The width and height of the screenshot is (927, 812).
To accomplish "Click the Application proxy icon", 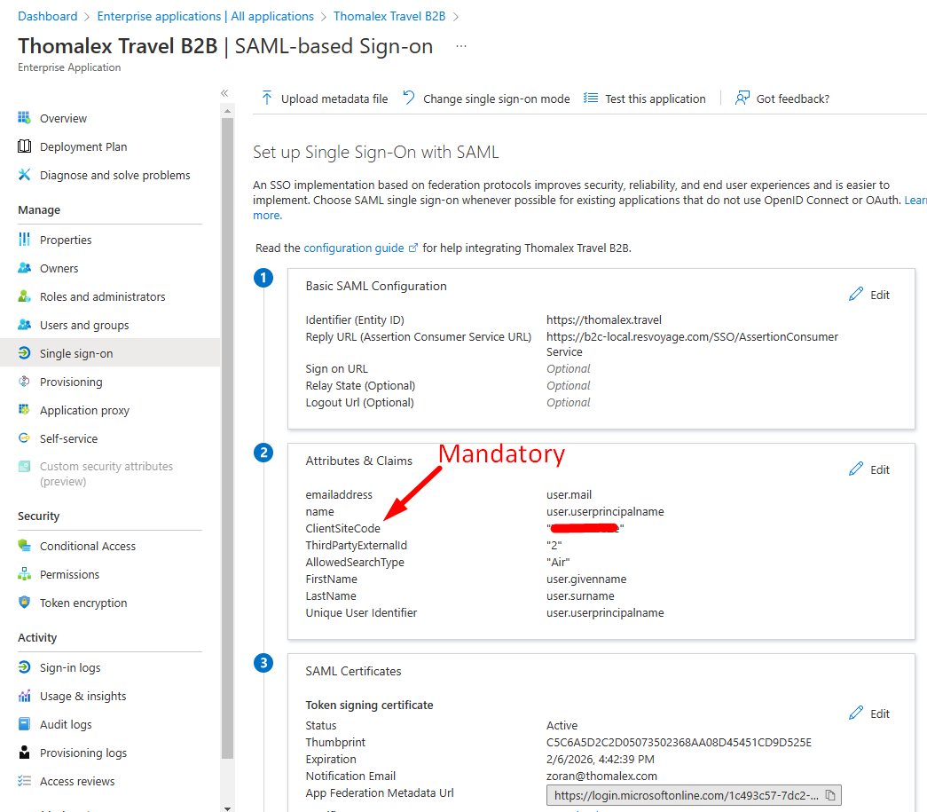I will coord(24,409).
